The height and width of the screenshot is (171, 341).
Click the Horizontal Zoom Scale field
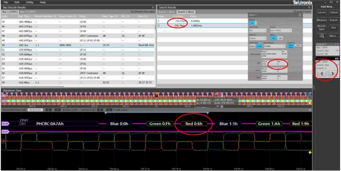[x=36, y=110]
